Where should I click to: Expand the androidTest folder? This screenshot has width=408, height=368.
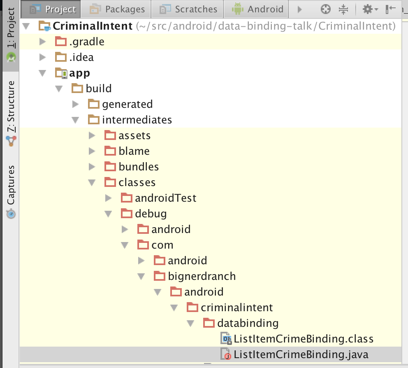[108, 198]
